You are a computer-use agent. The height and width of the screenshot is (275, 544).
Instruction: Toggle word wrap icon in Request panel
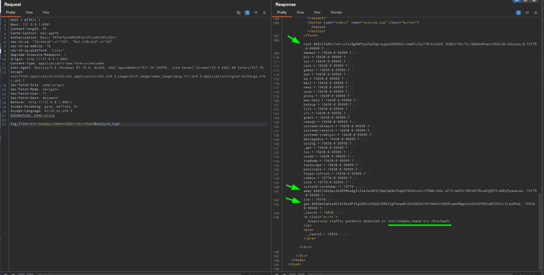tap(247, 12)
